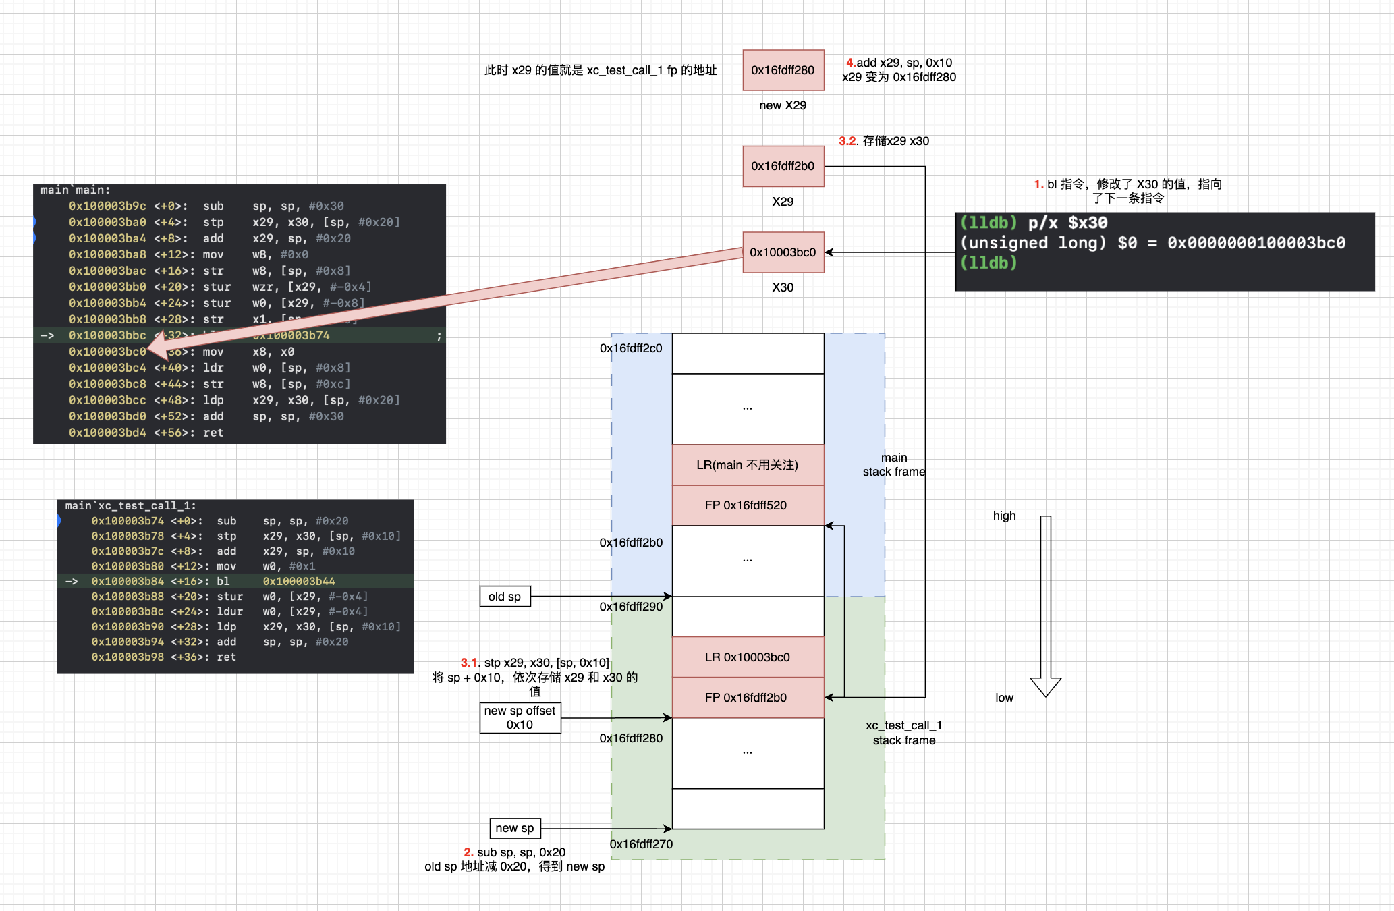Click the 'main stack frame' text label
This screenshot has width=1394, height=911.
[893, 465]
